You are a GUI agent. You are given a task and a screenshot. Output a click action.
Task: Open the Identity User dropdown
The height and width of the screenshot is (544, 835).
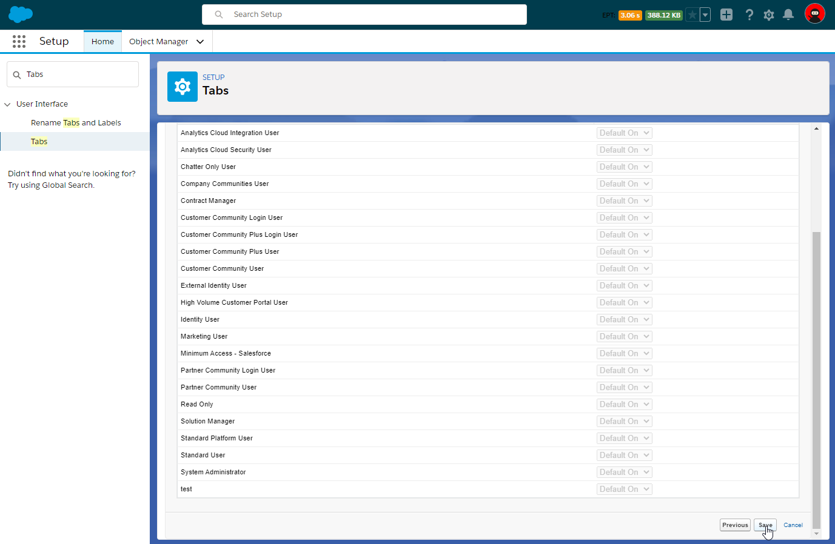[624, 319]
